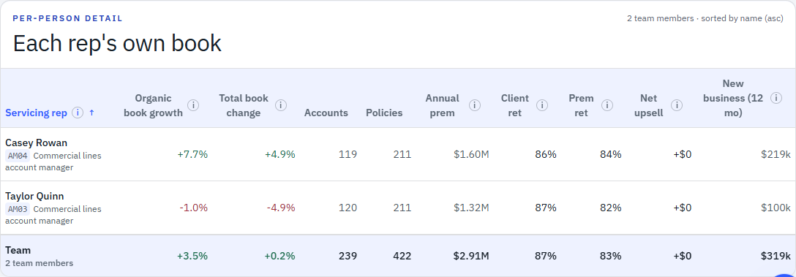The height and width of the screenshot is (277, 796).
Task: Click Team total 239 accounts
Action: 348,257
